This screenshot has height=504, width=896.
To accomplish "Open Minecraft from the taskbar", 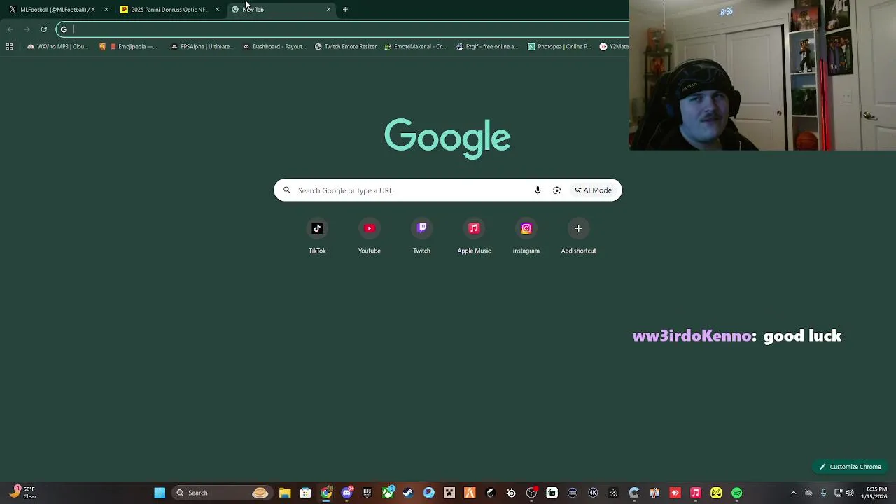I will [x=449, y=493].
